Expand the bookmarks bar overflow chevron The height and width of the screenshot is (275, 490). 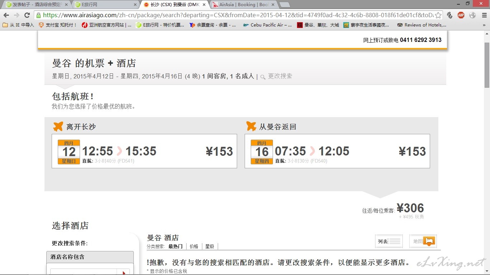coord(484,25)
